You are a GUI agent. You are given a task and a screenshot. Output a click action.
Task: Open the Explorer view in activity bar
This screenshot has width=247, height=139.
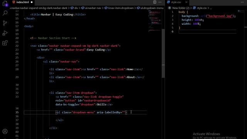(x=5, y=3)
